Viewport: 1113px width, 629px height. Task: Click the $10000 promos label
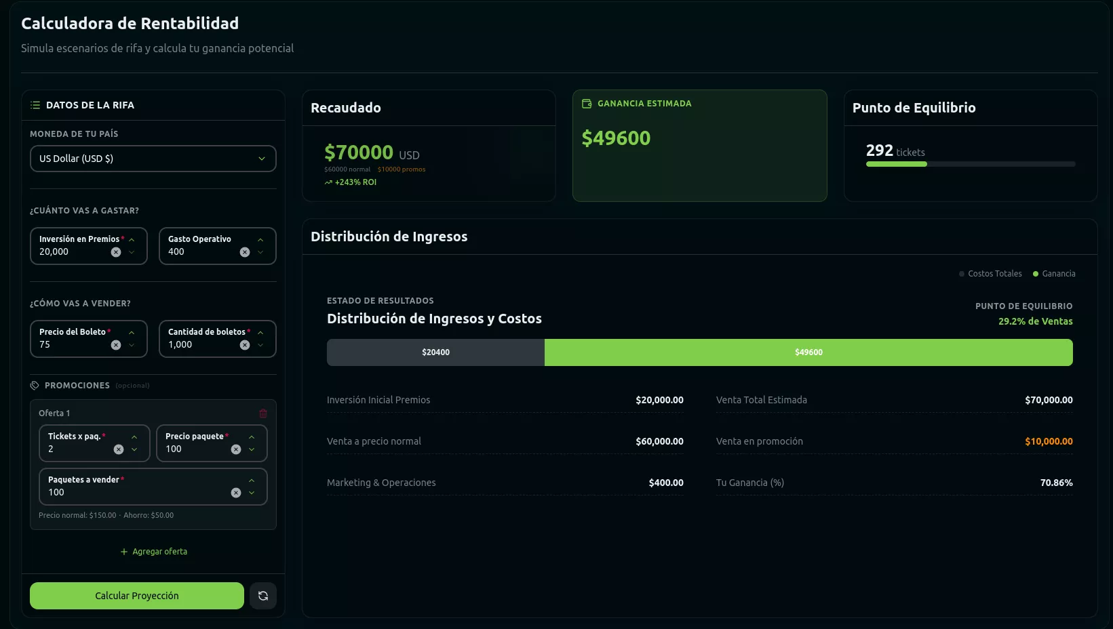click(402, 169)
